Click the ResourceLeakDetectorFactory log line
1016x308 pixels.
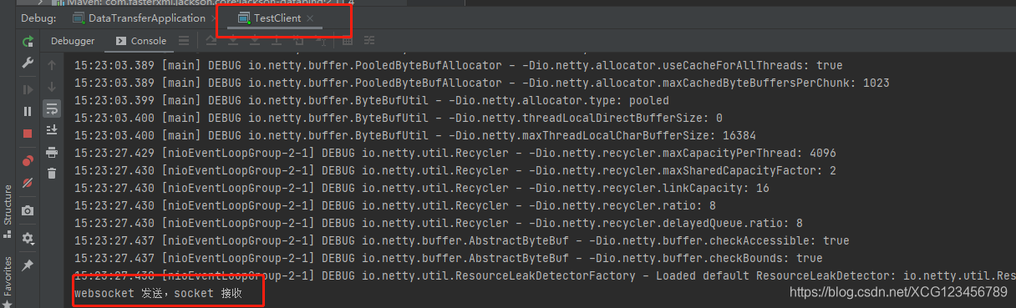pyautogui.click(x=545, y=275)
